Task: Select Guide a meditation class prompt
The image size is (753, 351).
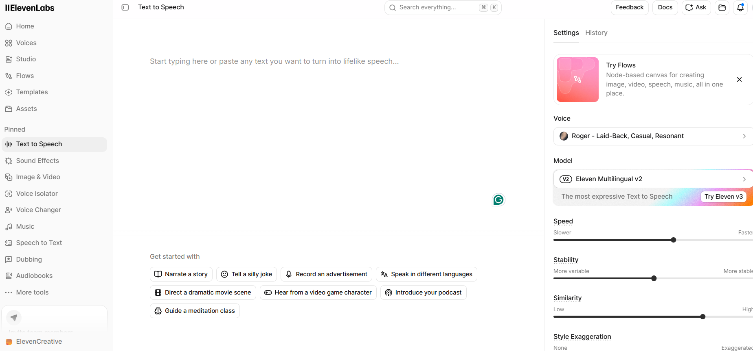Action: click(195, 311)
